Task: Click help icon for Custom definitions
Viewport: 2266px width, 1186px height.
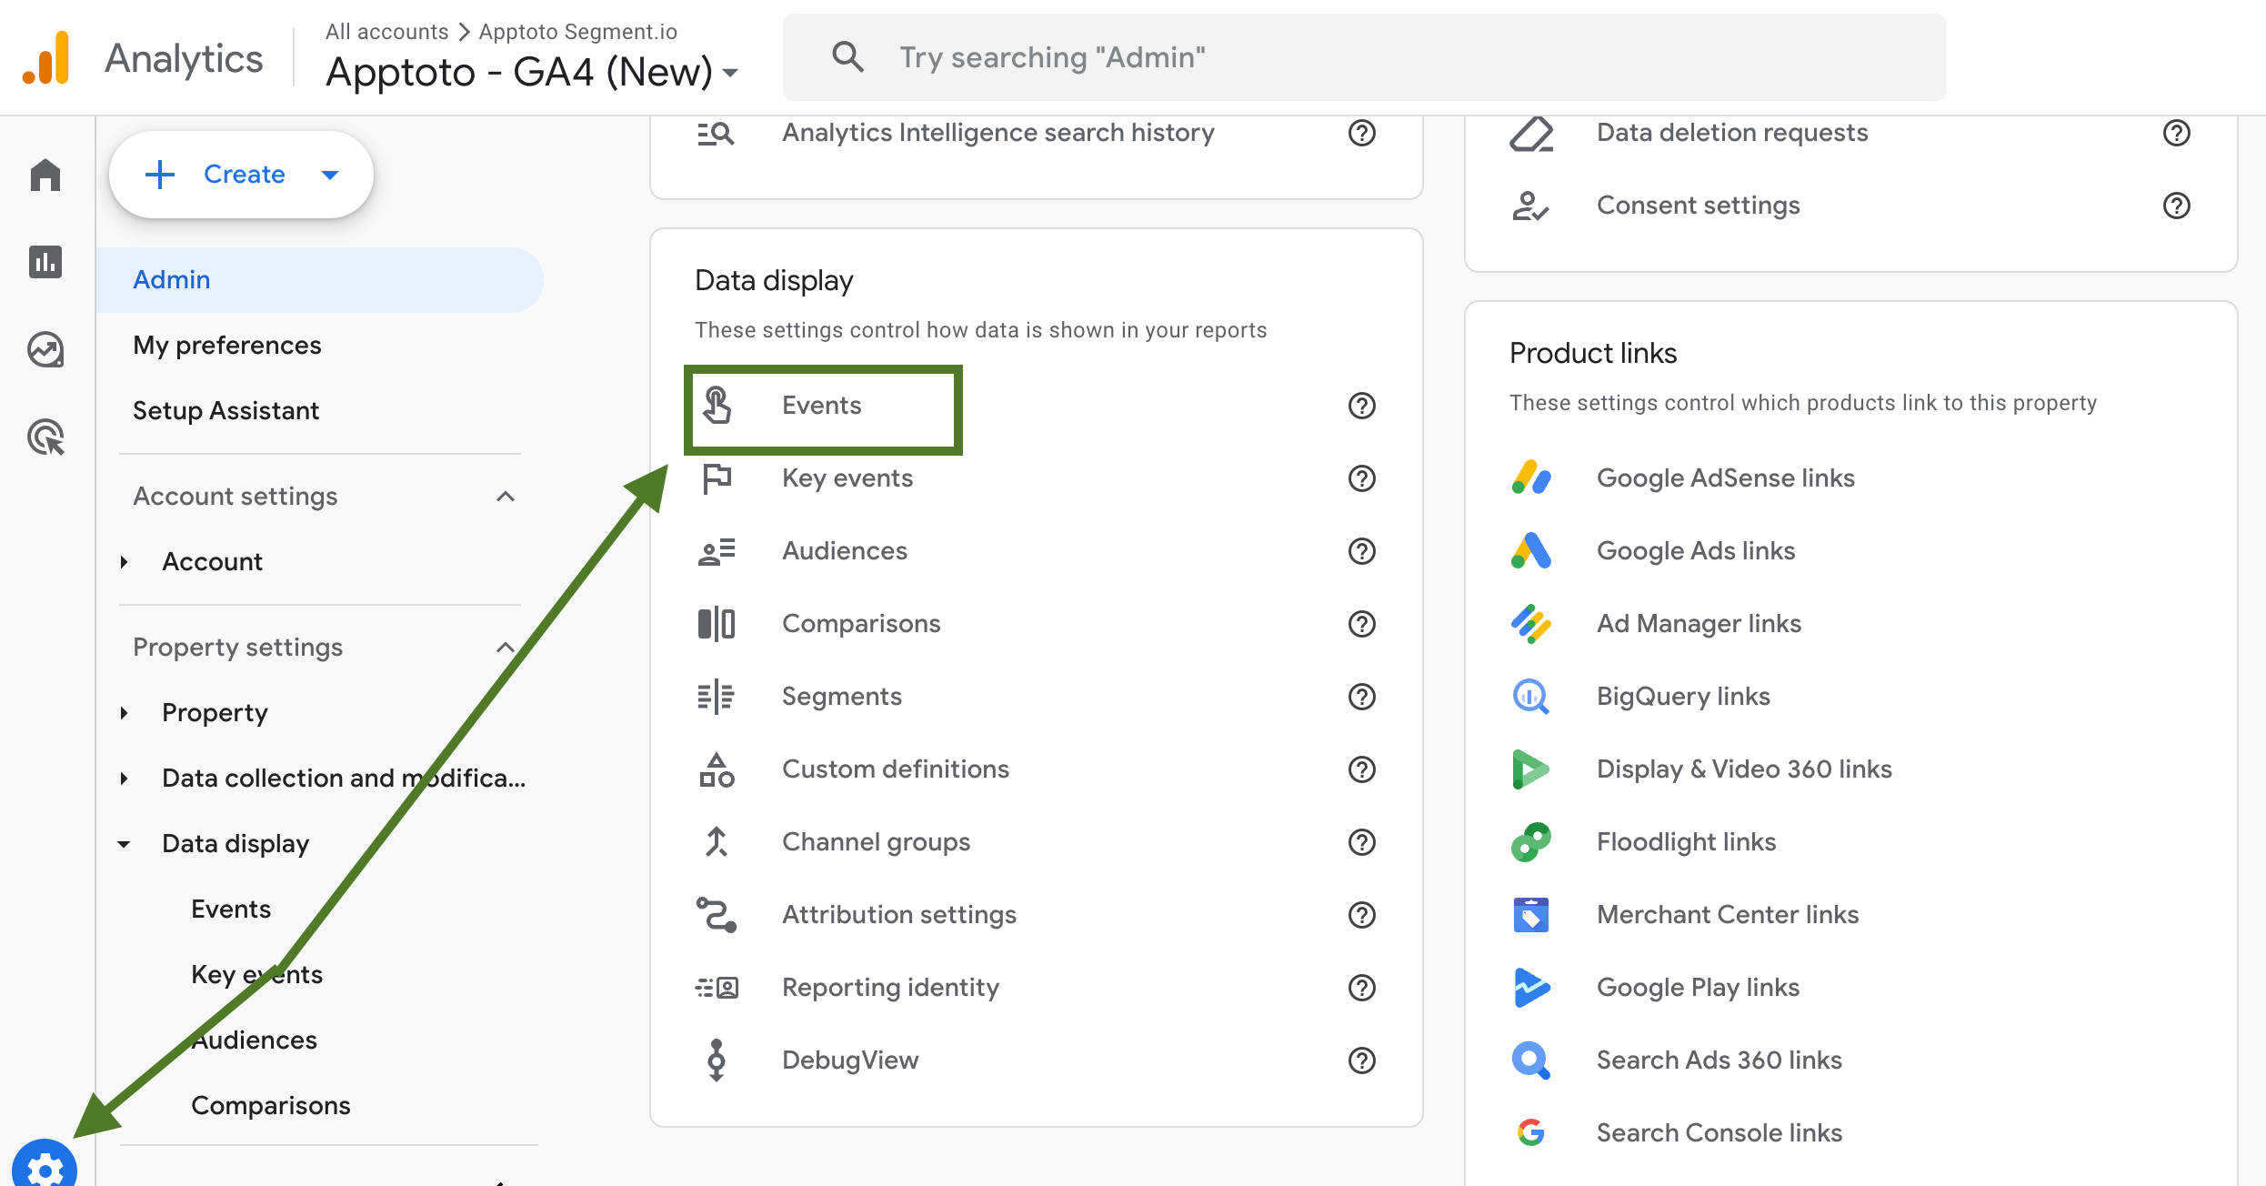Action: (x=1361, y=769)
